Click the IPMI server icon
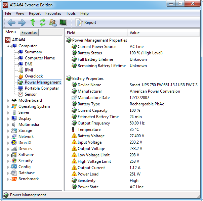The image size is (203, 201). pyautogui.click(x=21, y=70)
